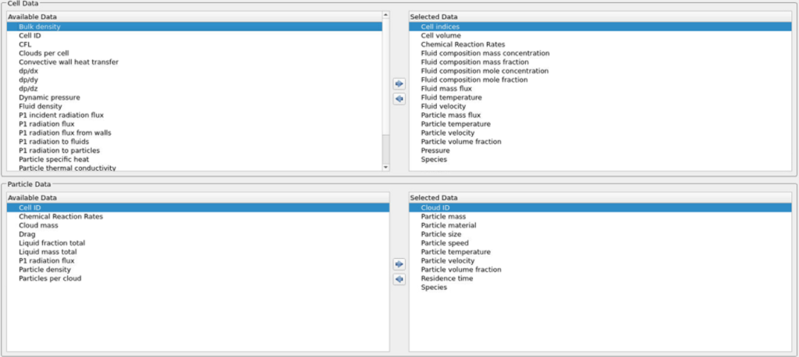Viewport: 799px width, 357px height.
Task: Choose Dynamic pressure from available cell data
Action: [x=46, y=97]
